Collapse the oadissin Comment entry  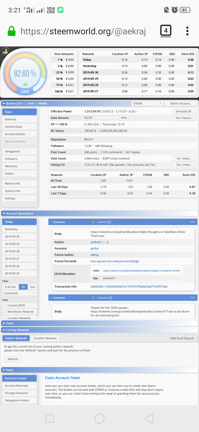51,222
